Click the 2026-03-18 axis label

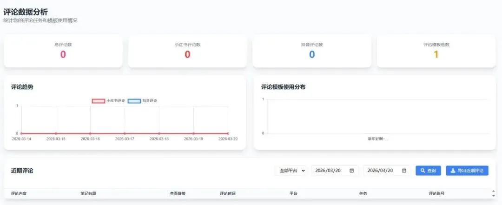click(159, 139)
